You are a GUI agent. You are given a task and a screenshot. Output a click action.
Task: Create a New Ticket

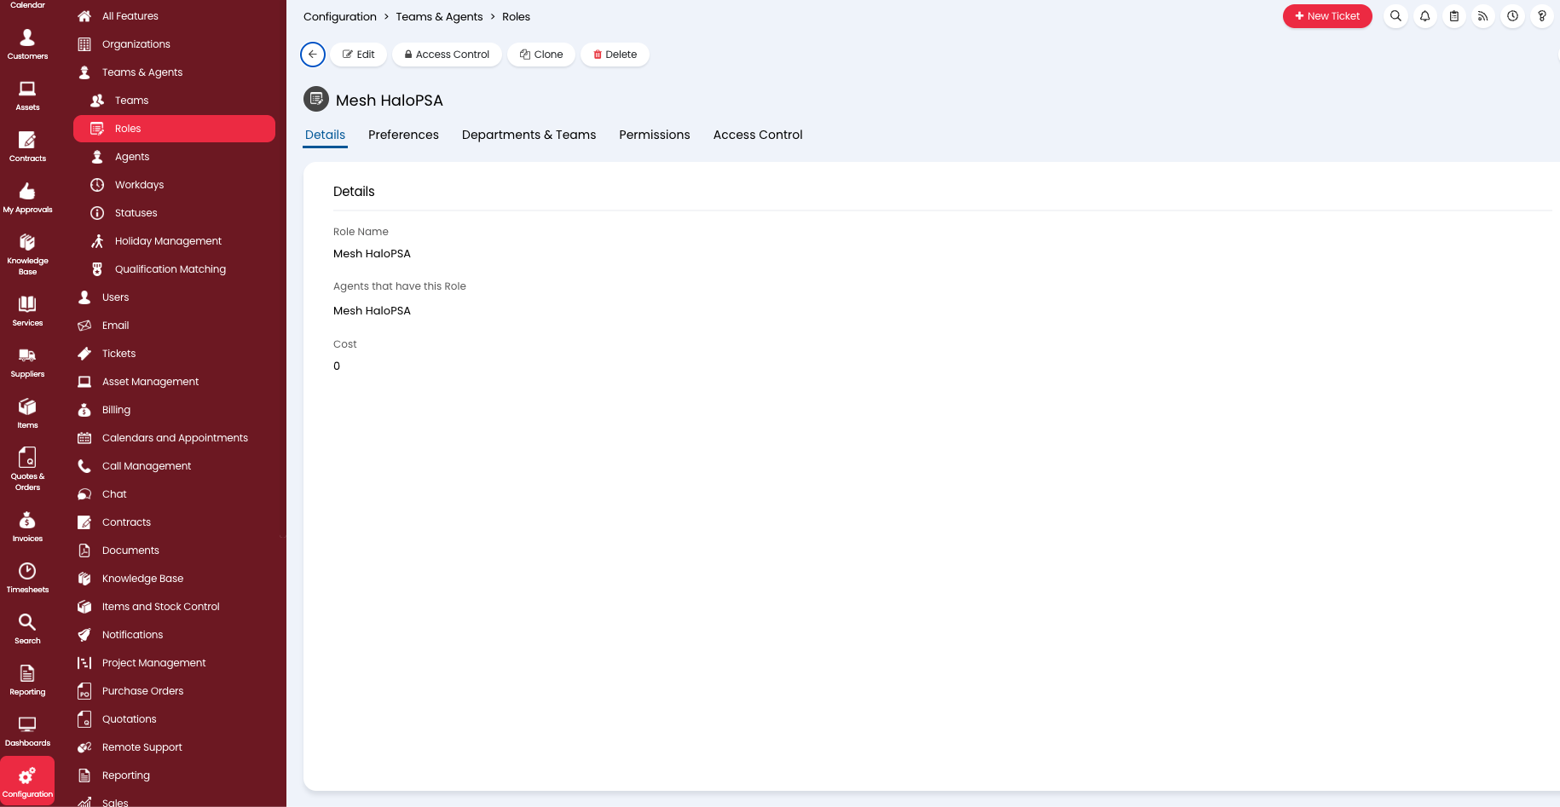[x=1327, y=16]
